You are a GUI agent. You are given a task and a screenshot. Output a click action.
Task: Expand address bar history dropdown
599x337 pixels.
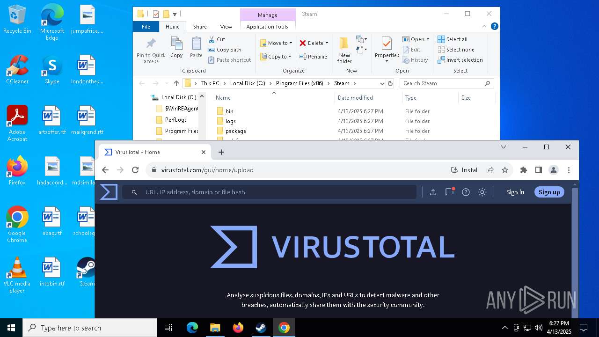(382, 83)
